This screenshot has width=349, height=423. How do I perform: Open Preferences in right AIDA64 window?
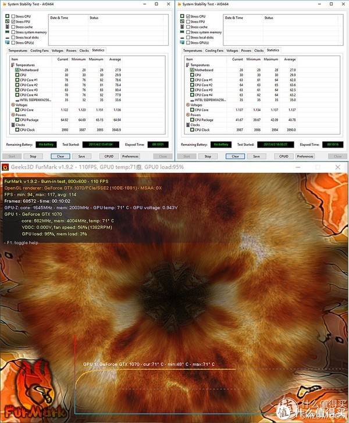(305, 156)
